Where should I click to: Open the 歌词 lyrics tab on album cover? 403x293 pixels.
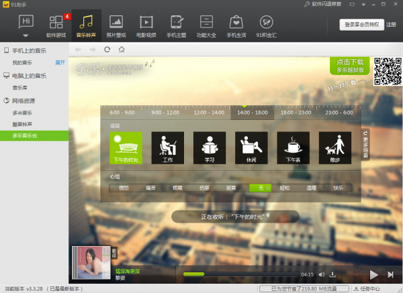[x=114, y=253]
